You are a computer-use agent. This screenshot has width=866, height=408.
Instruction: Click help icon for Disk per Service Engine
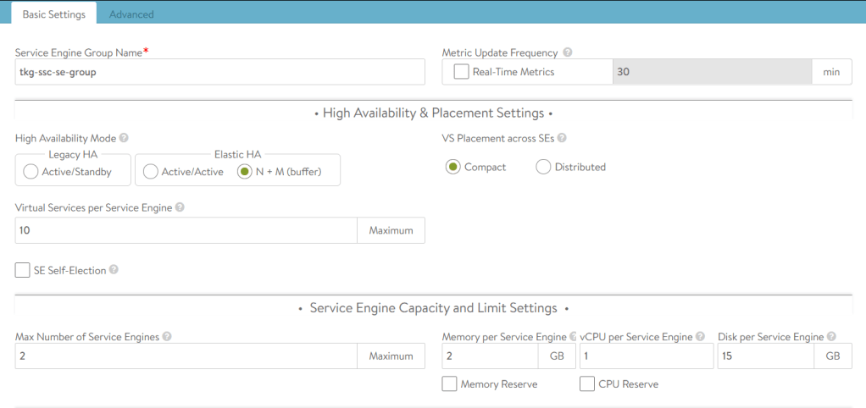click(x=831, y=336)
